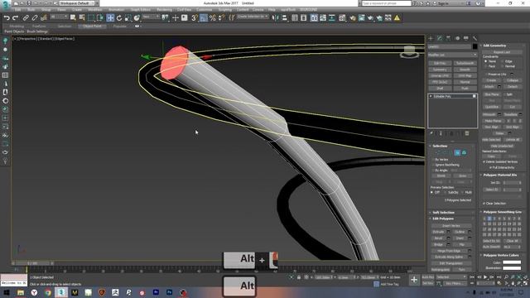Toggle the Delete Isolated Vertices checkbox
The height and width of the screenshot is (298, 530).
pos(484,162)
